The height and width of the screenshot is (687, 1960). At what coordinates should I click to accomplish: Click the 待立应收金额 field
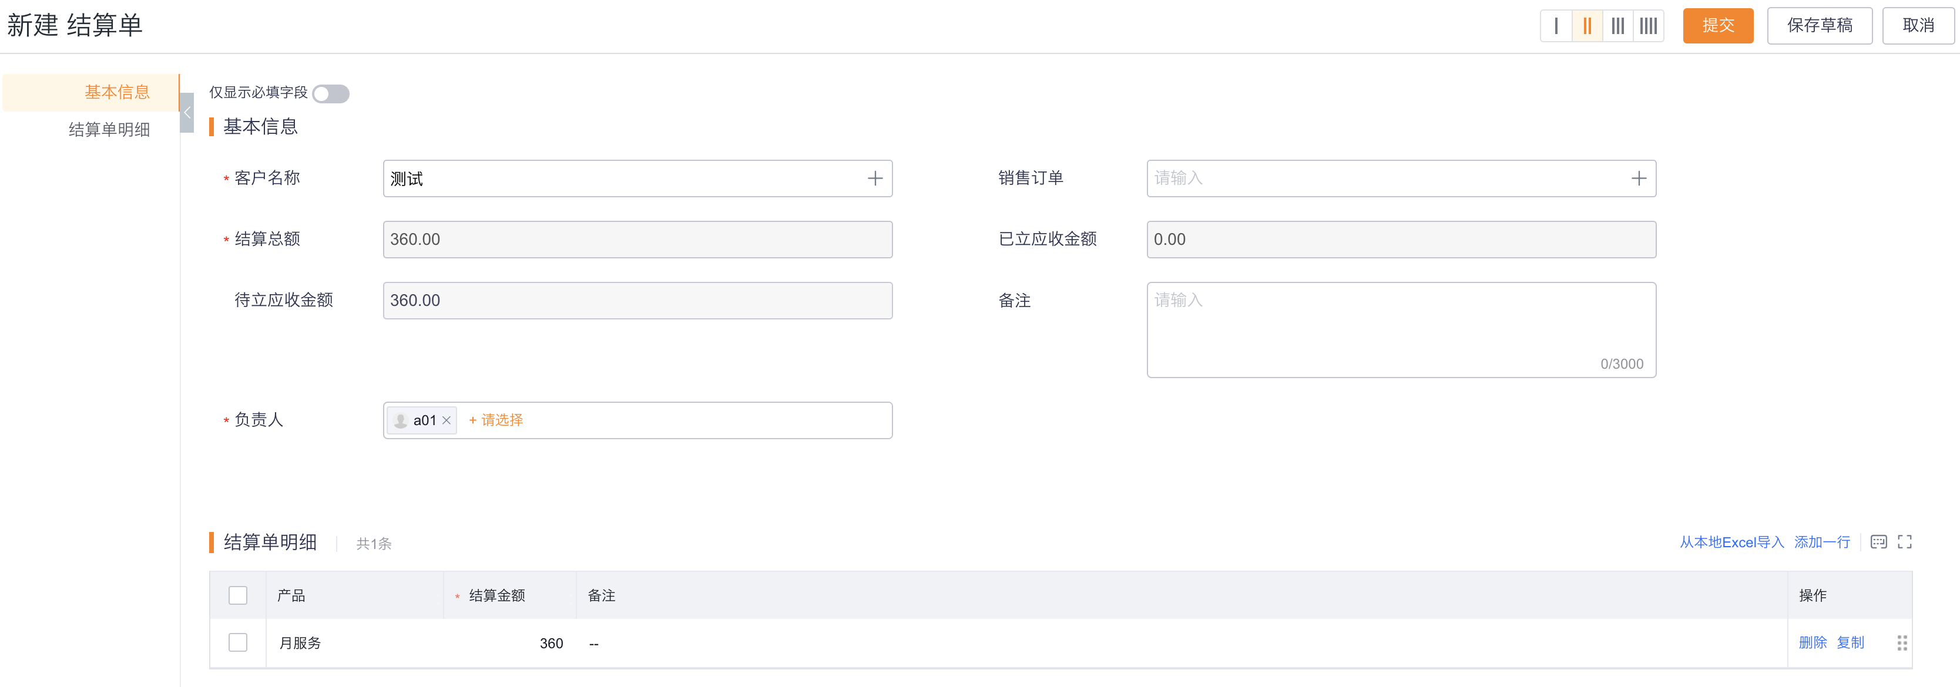(x=637, y=301)
